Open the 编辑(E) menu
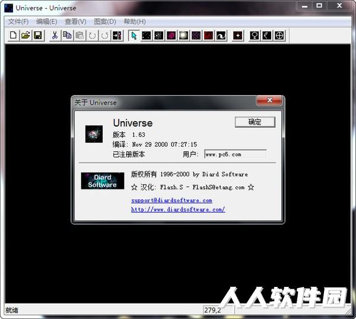Image resolution: width=356 pixels, height=319 pixels. coord(46,21)
